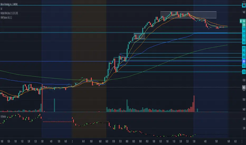Click the day marker 2 on time axis
This screenshot has width=246, height=145.
pyautogui.click(x=72, y=141)
